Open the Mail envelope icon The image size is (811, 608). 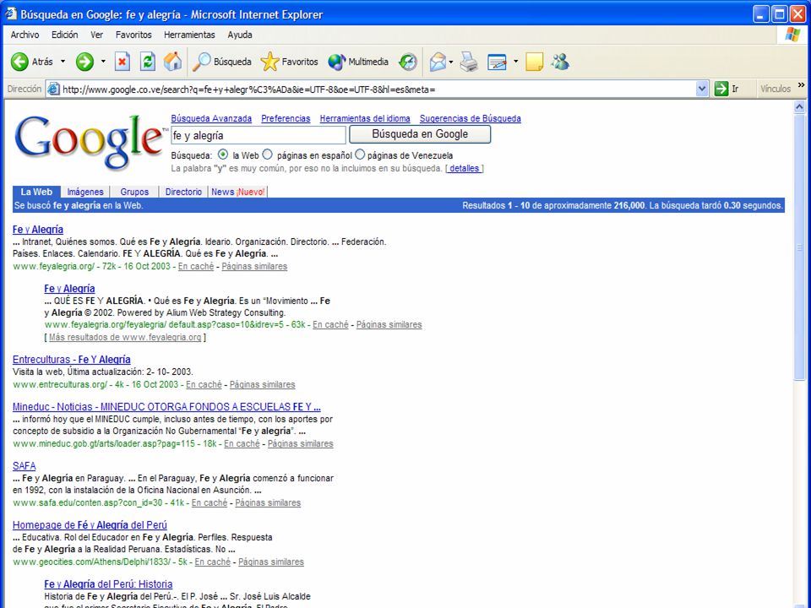pyautogui.click(x=438, y=62)
